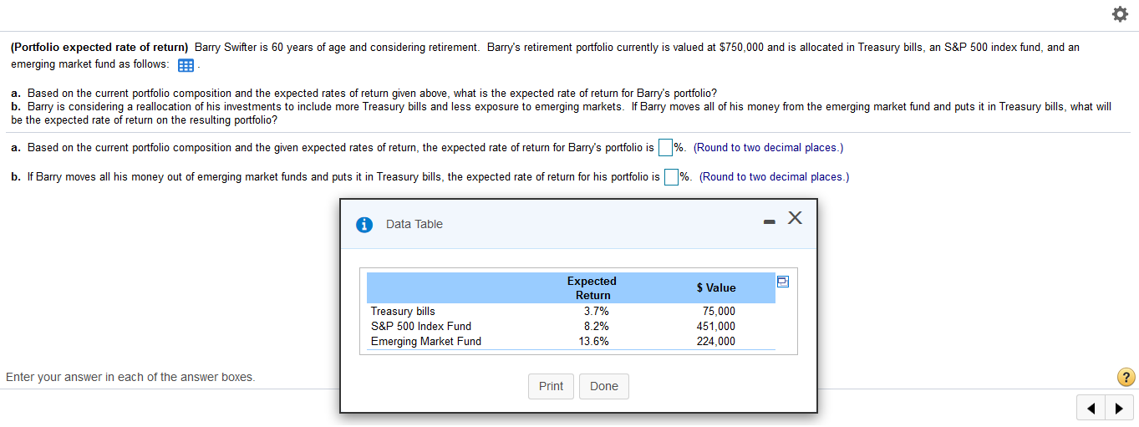Select the Emerging Market Fund row label
The height and width of the screenshot is (427, 1139).
coord(426,341)
